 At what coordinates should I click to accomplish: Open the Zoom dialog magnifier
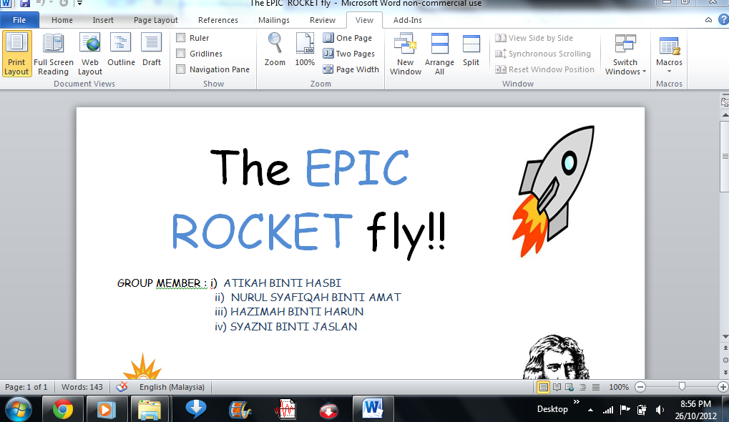coord(275,50)
